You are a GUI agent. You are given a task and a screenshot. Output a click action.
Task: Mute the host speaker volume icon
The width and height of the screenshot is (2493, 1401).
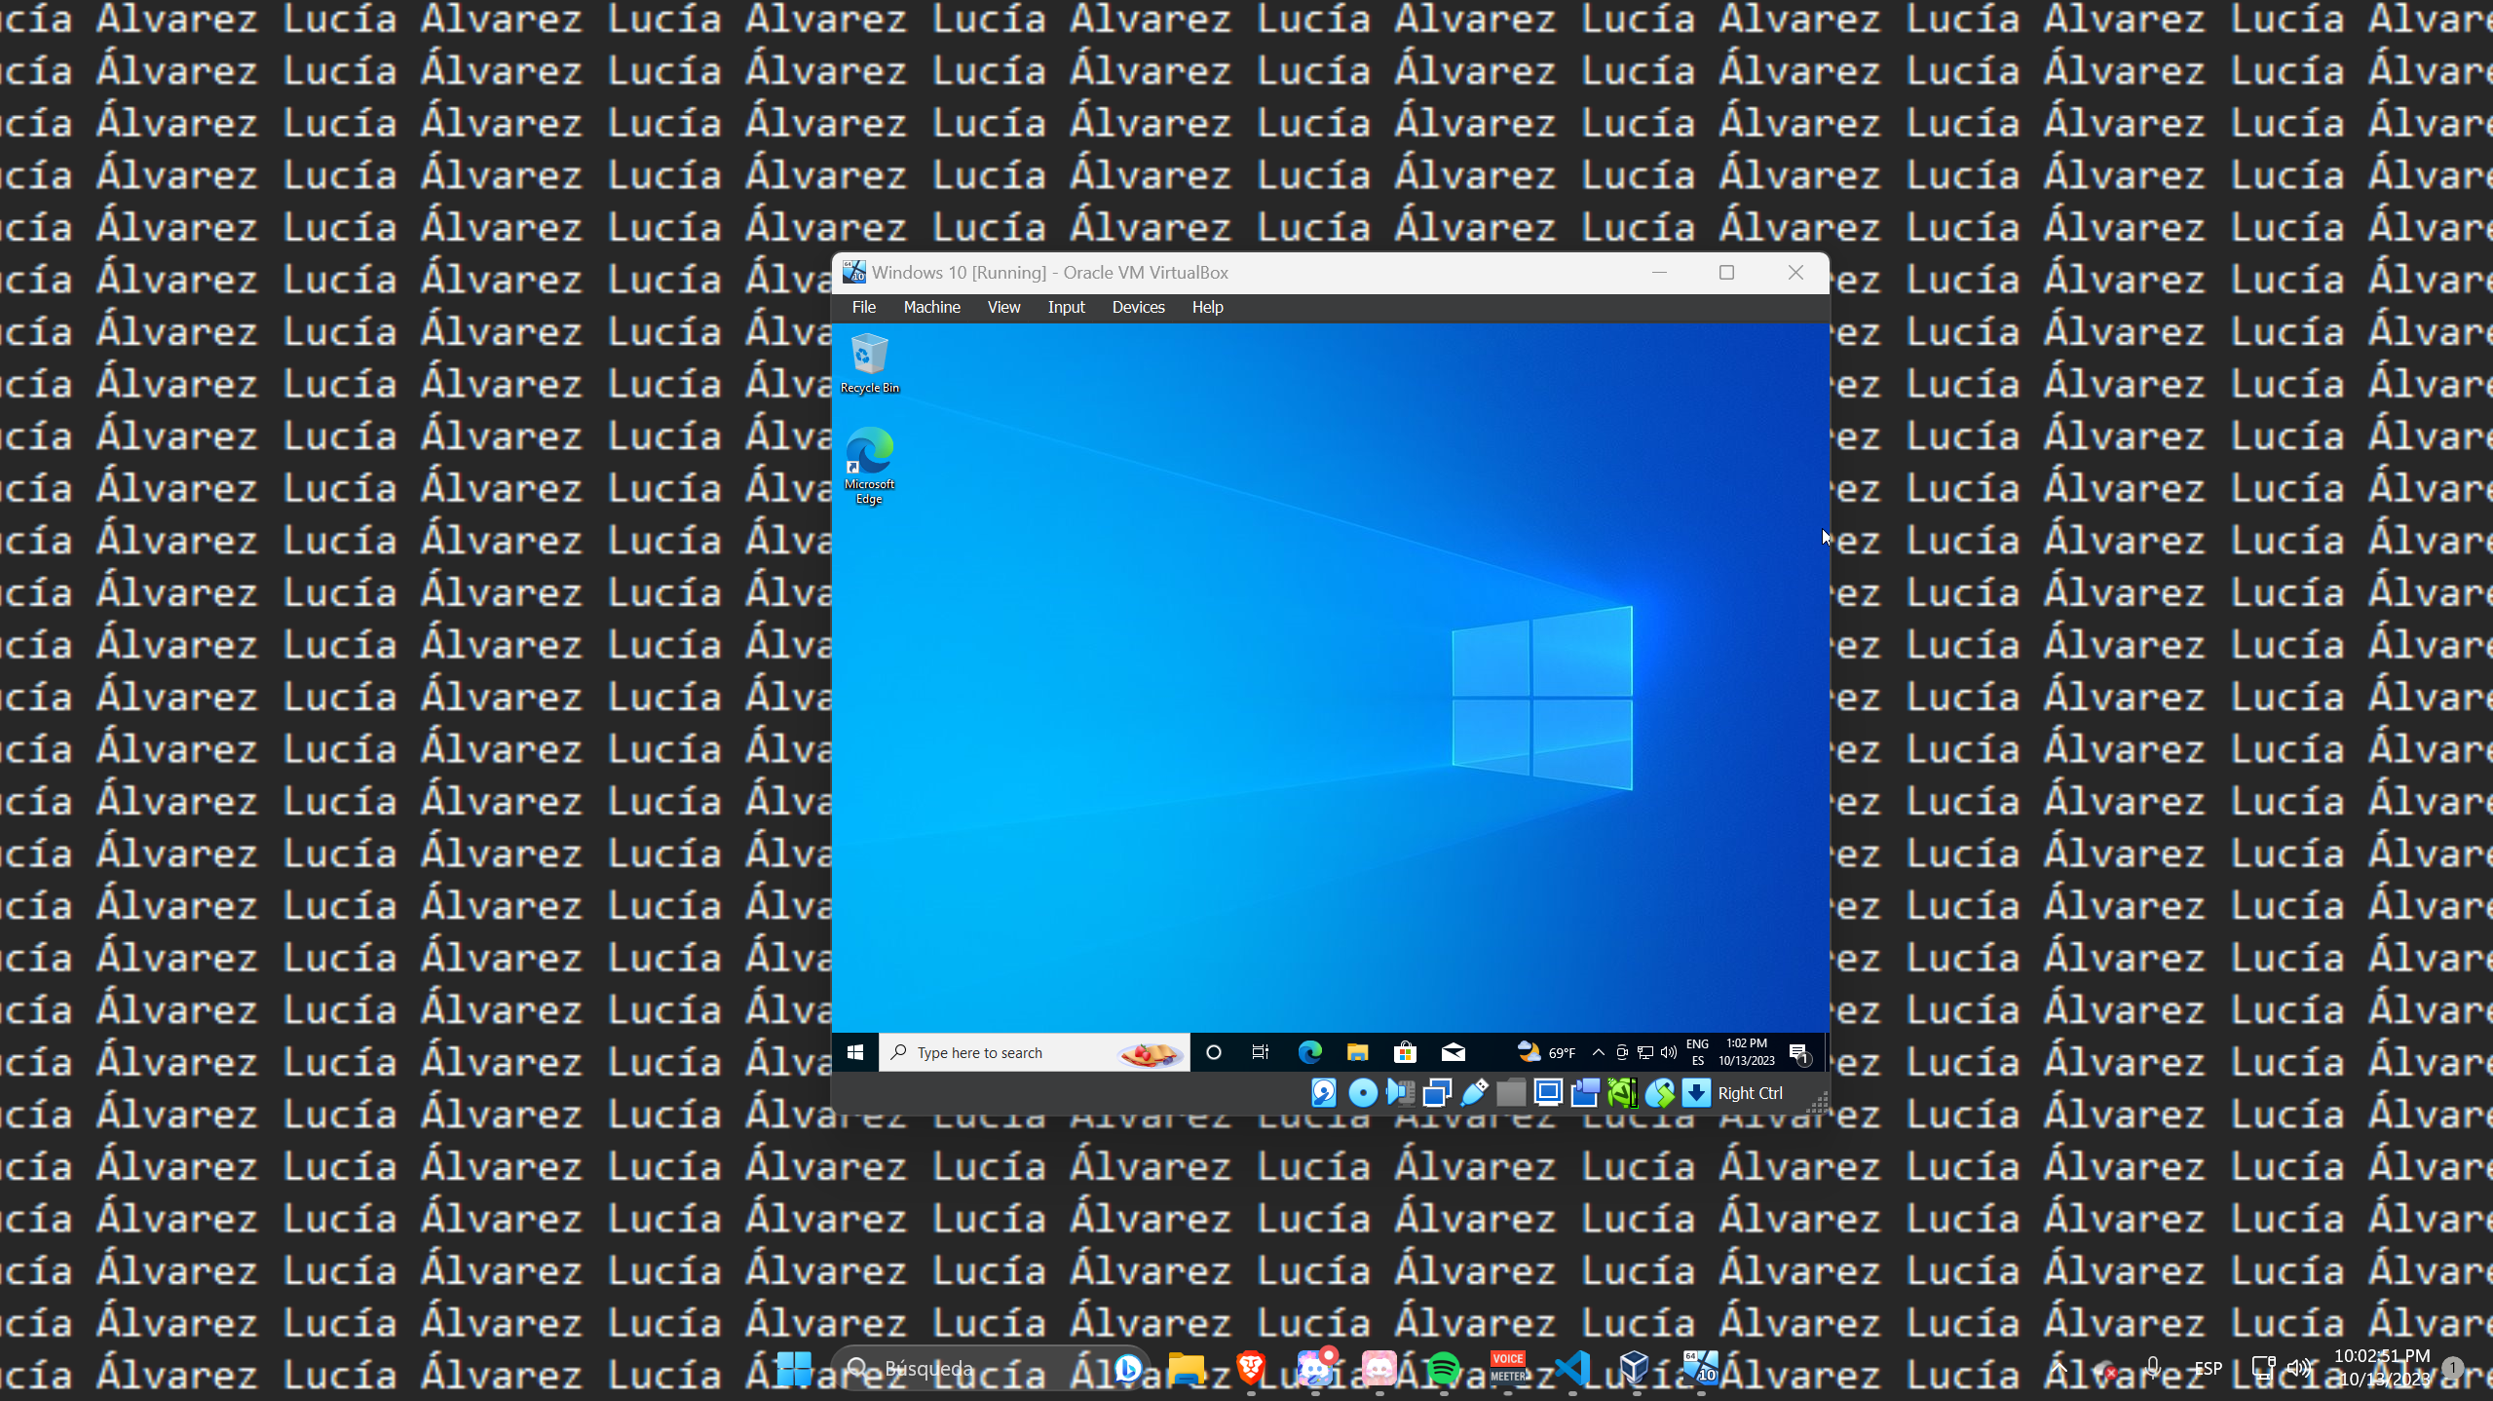point(2298,1367)
